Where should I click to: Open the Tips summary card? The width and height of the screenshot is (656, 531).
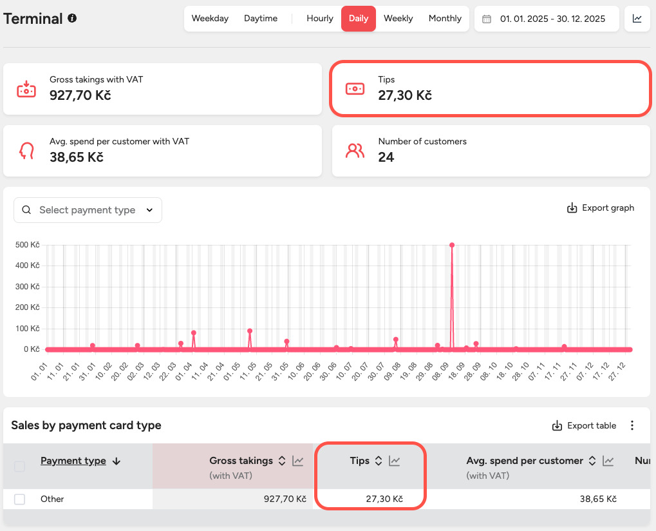490,89
